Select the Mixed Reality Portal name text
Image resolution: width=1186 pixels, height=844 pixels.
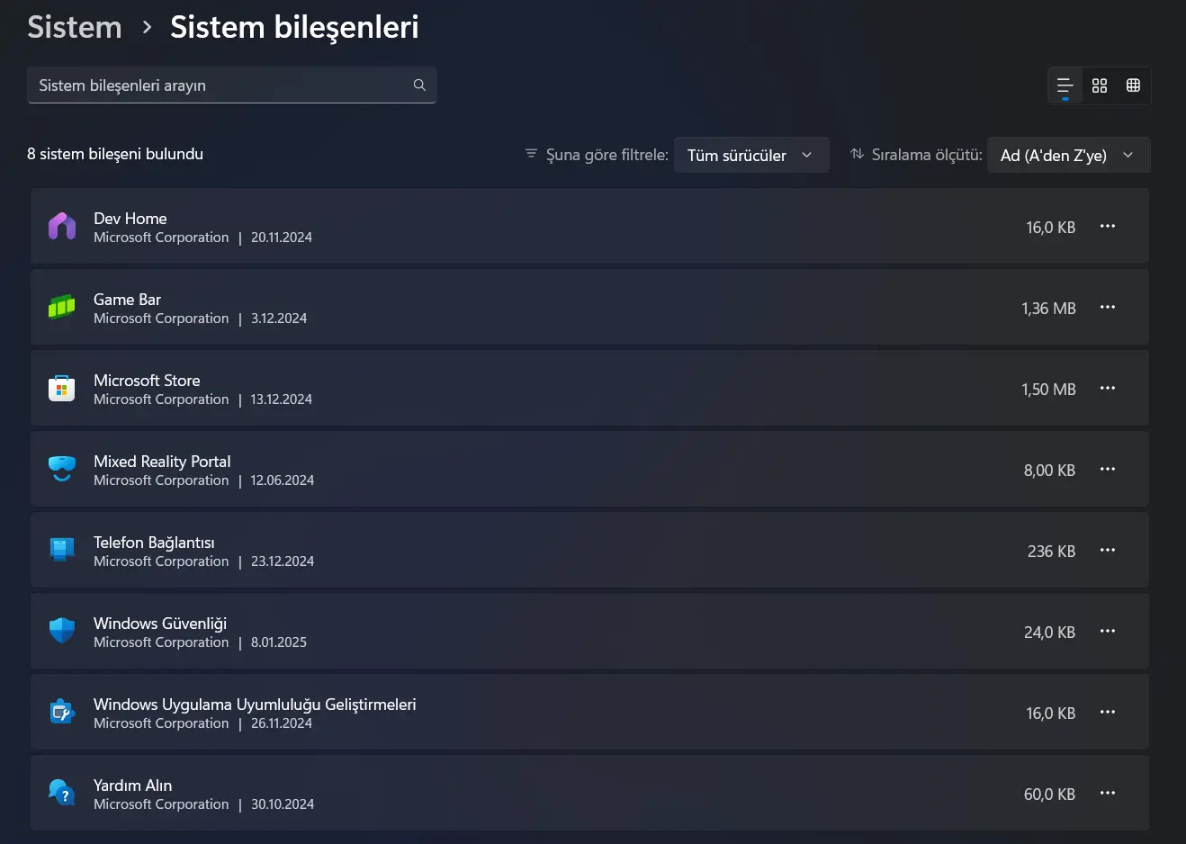pos(162,462)
